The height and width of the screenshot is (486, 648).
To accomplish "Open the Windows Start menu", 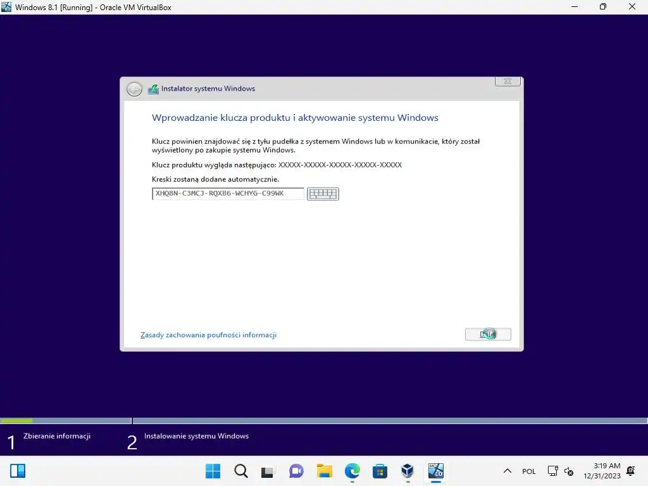I will click(x=213, y=471).
